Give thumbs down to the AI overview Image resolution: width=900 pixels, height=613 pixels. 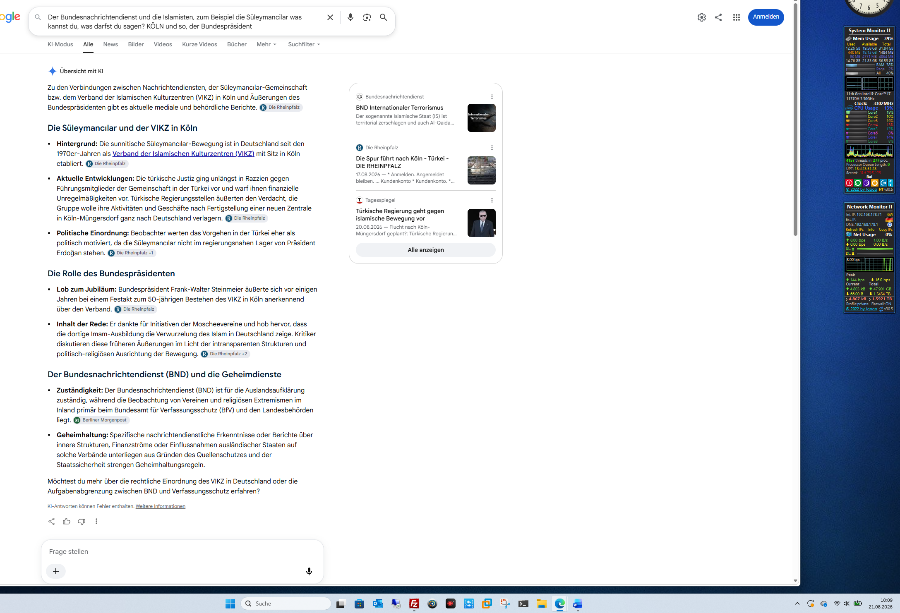82,521
